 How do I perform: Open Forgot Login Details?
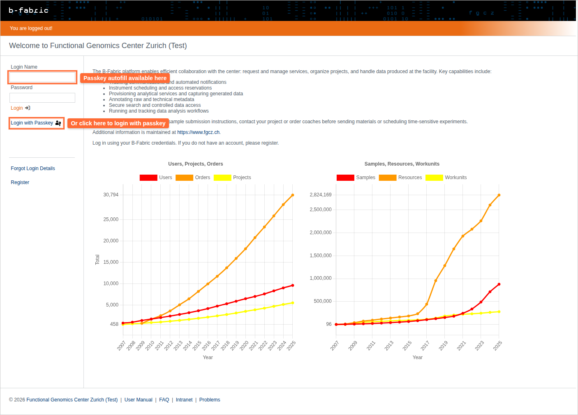tap(33, 168)
